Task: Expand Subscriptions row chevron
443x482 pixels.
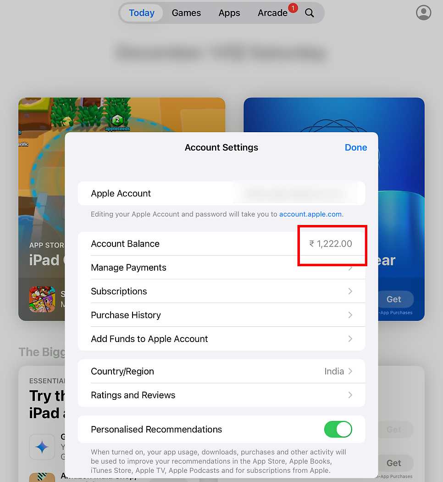Action: [350, 291]
